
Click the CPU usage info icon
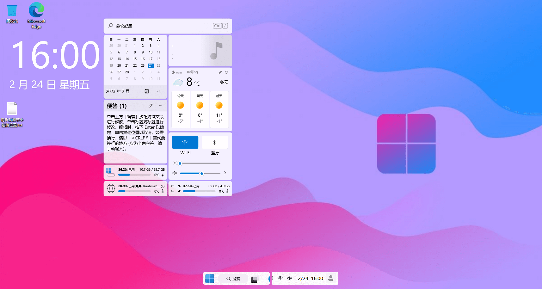[x=163, y=186]
